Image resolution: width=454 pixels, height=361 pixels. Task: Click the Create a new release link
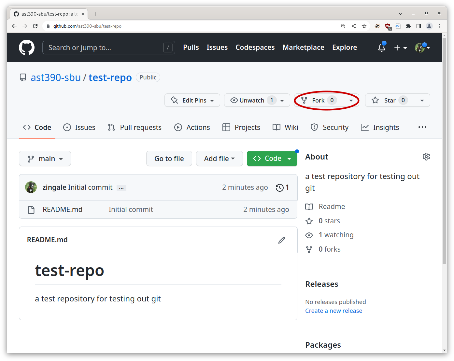pos(333,311)
